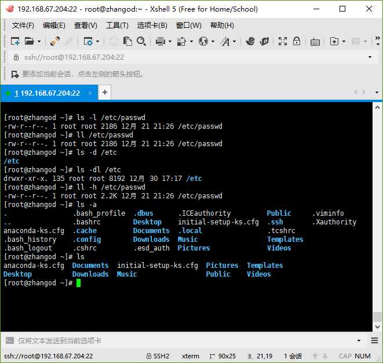Open the tab list dropdown arrow

tap(377, 92)
